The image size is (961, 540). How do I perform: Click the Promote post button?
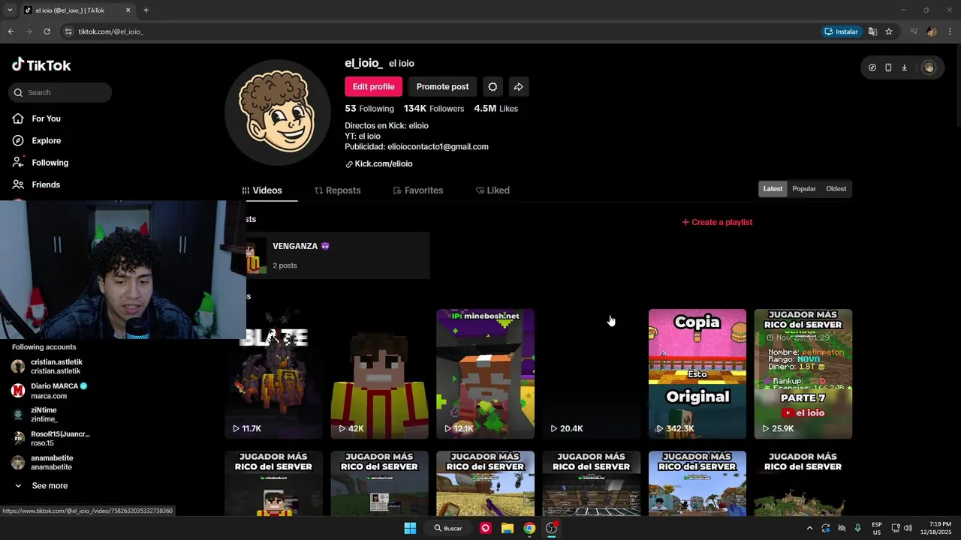click(x=442, y=86)
